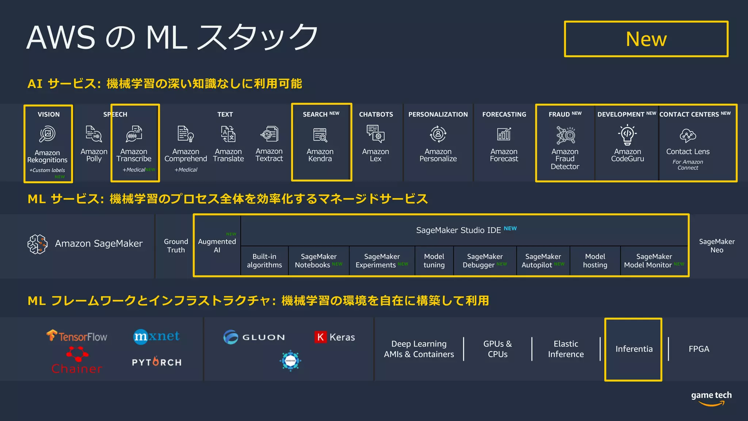Click the Inferentia highlighted box
The image size is (748, 421).
click(633, 349)
